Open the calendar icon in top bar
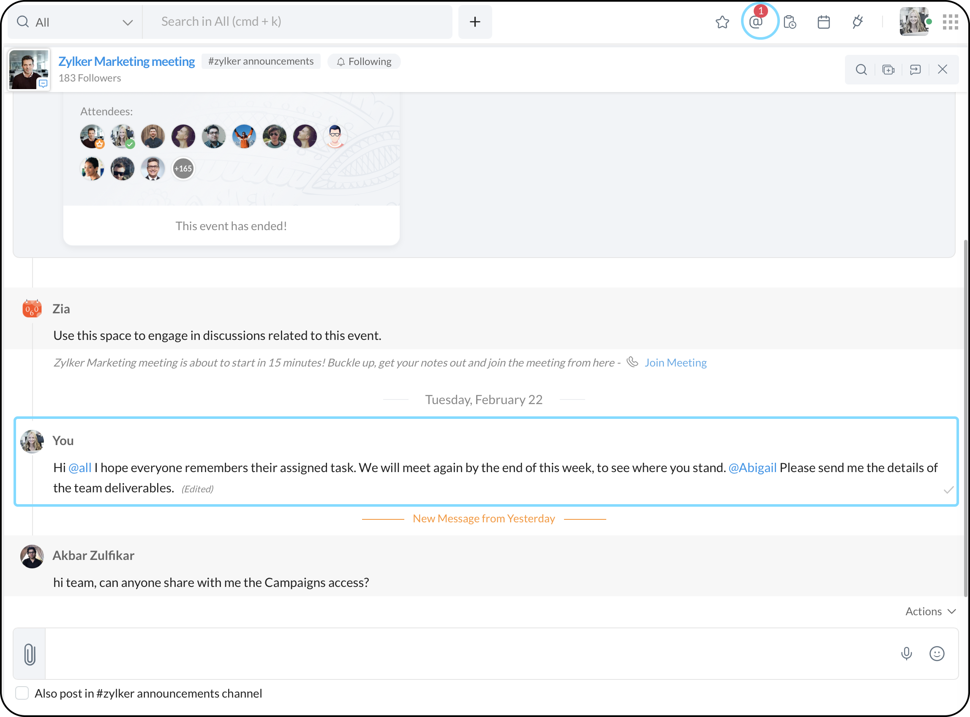This screenshot has height=717, width=970. (823, 22)
